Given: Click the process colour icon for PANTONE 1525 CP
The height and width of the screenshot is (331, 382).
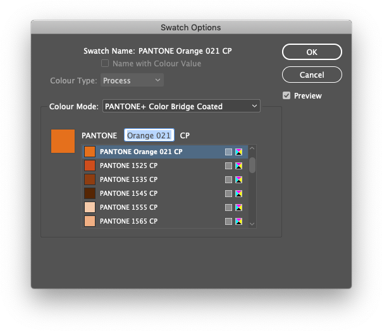Looking at the screenshot, I should pos(228,165).
